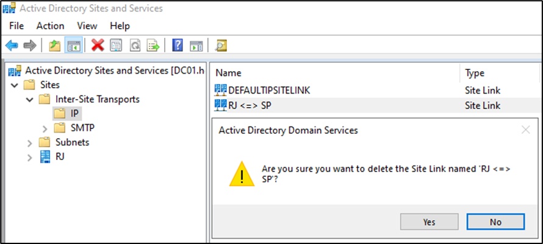Confirm deletion with the Yes button
Screen dimensions: 543x244
pos(429,222)
